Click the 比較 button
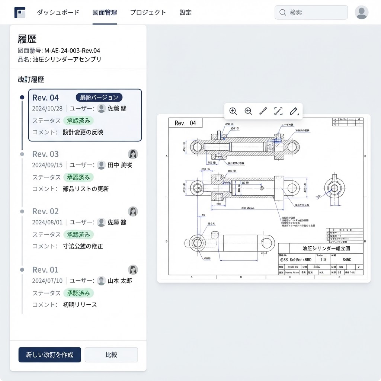The width and height of the screenshot is (381, 381). tap(111, 355)
